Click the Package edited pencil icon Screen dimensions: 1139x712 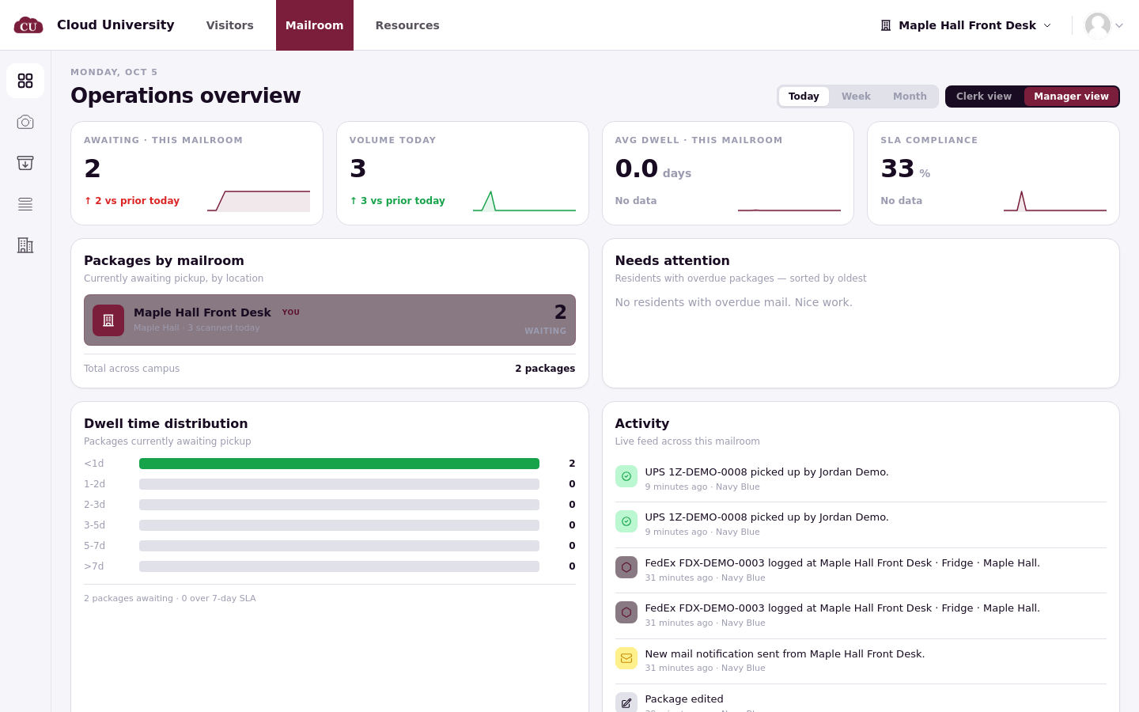tap(626, 703)
